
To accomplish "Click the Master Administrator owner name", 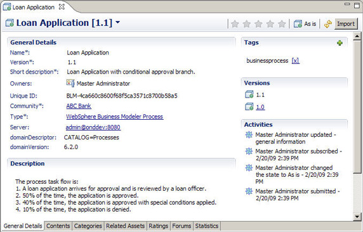I will point(103,84).
